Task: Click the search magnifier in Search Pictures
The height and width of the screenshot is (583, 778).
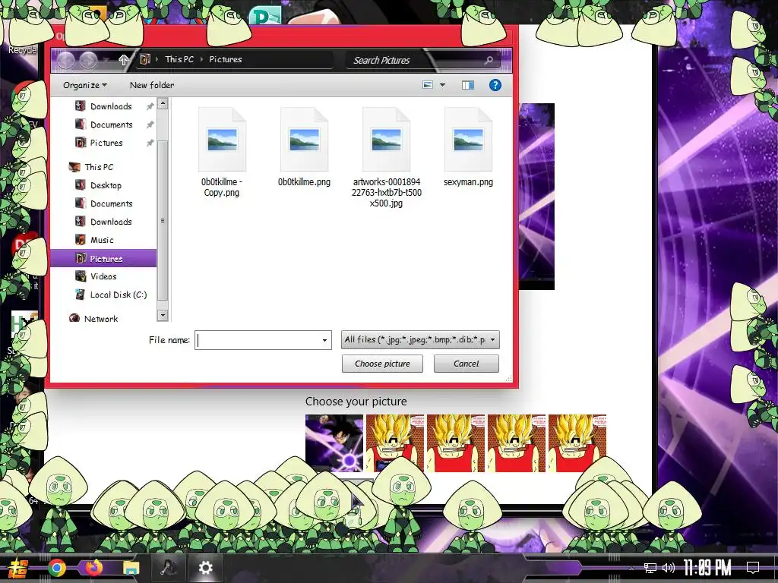Action: click(489, 60)
